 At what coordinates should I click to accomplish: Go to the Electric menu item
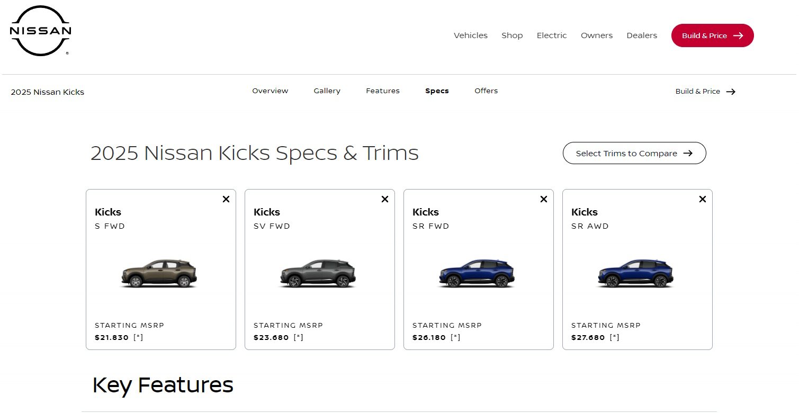point(551,35)
